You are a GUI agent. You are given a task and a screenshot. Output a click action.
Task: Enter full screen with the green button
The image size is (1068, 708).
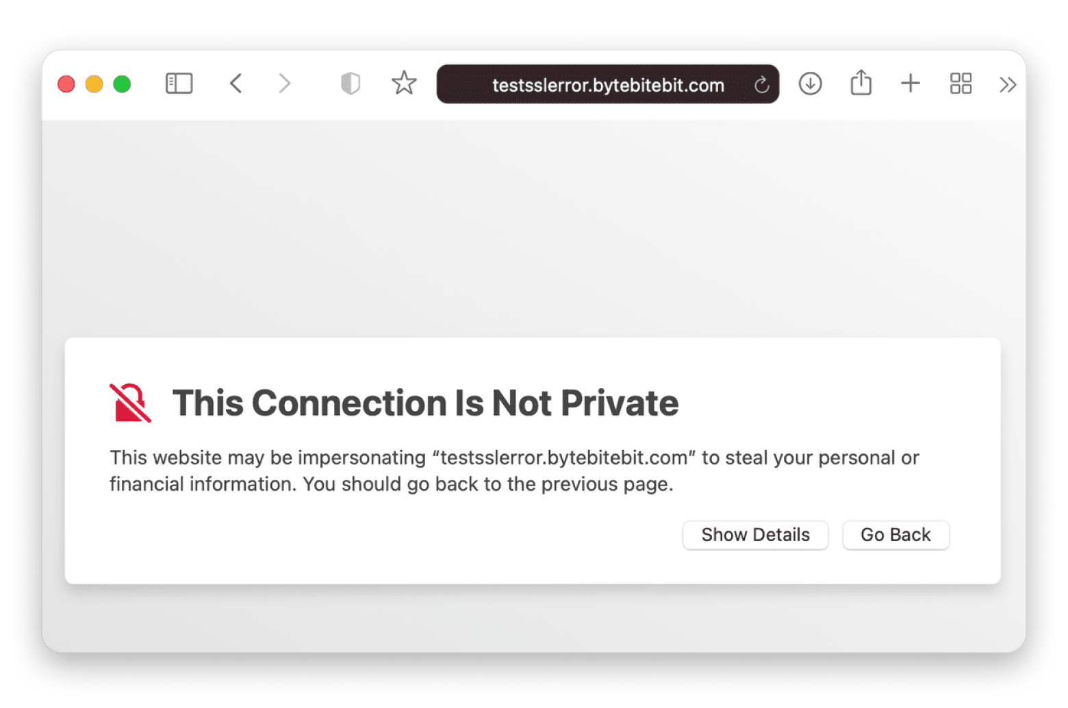coord(122,84)
